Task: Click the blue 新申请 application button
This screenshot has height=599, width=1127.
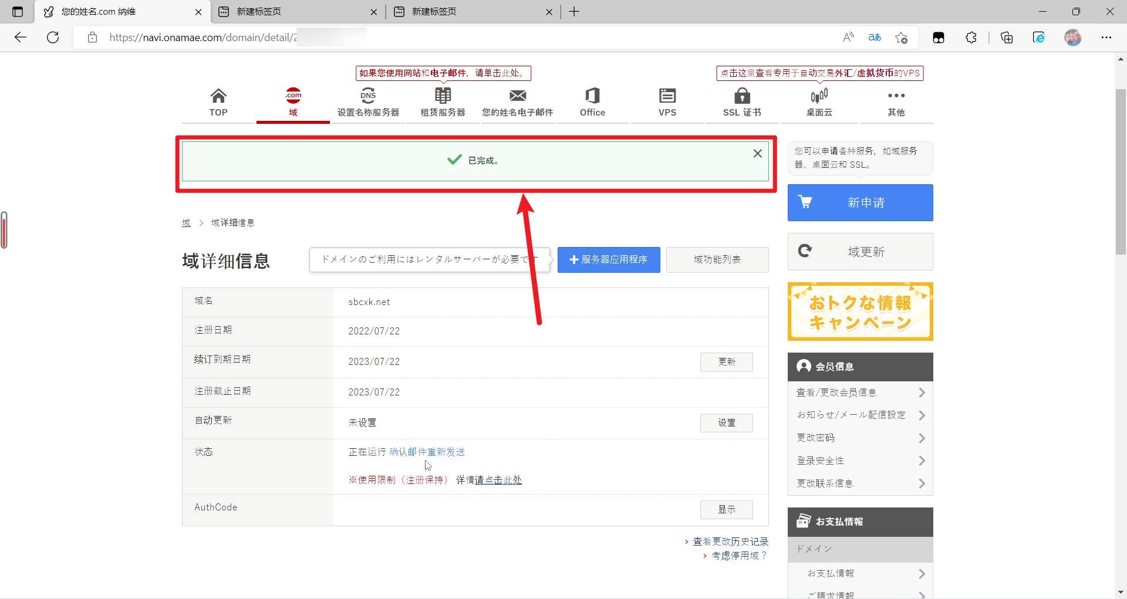Action: click(861, 202)
